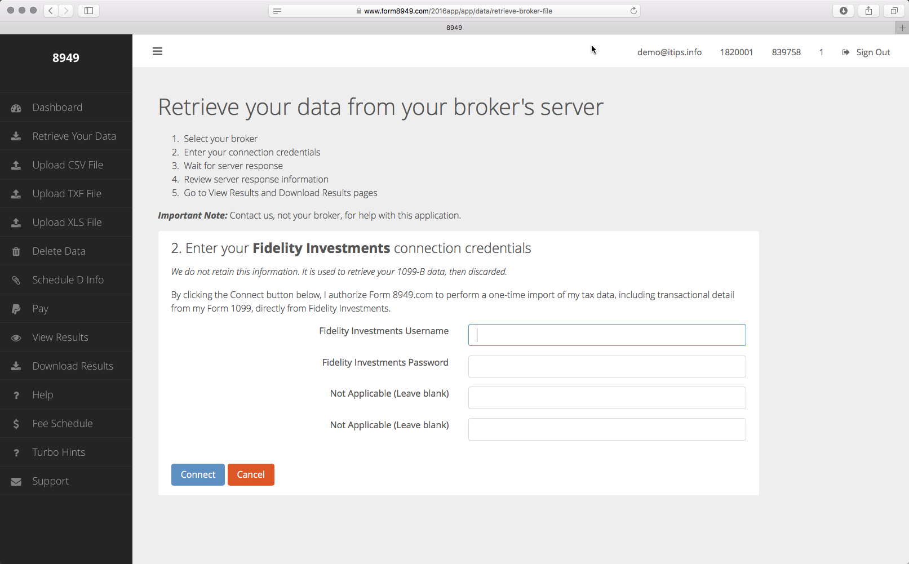
Task: Click the blue Connect button
Action: pos(198,474)
